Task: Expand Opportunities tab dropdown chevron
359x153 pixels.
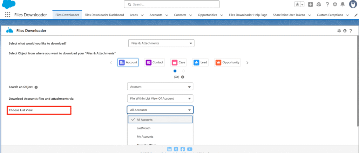Action: (222, 15)
